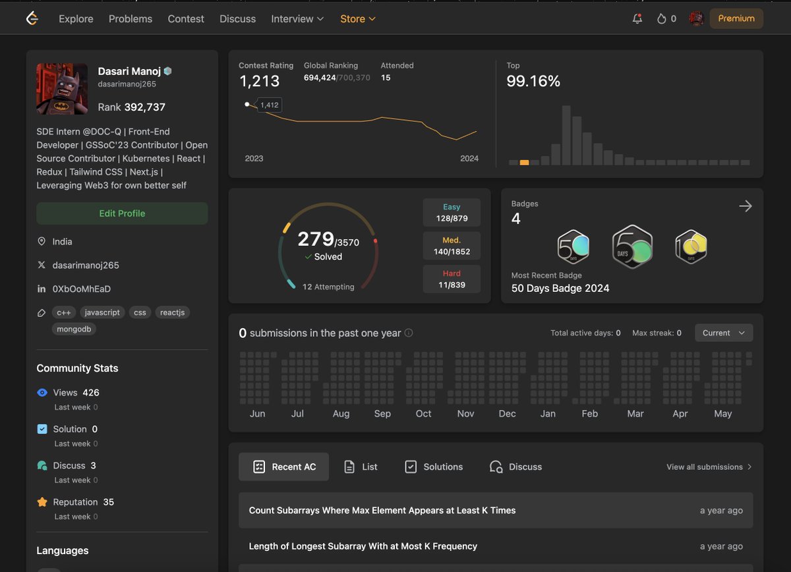Open the LeetCode logo home link
Viewport: 791px width, 572px height.
coord(32,18)
